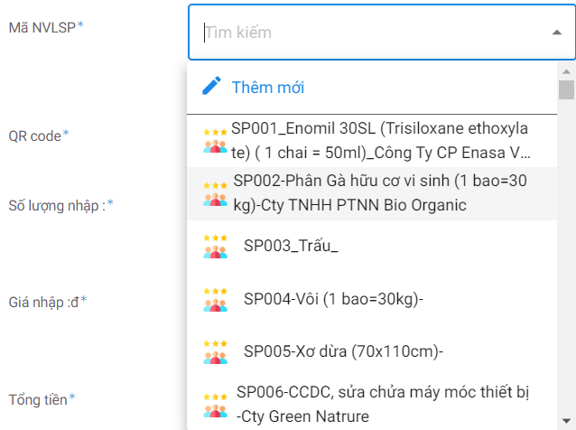Viewport: 576px width, 430px height.
Task: Click the icon beside SP006-CCDC
Action: tap(215, 404)
